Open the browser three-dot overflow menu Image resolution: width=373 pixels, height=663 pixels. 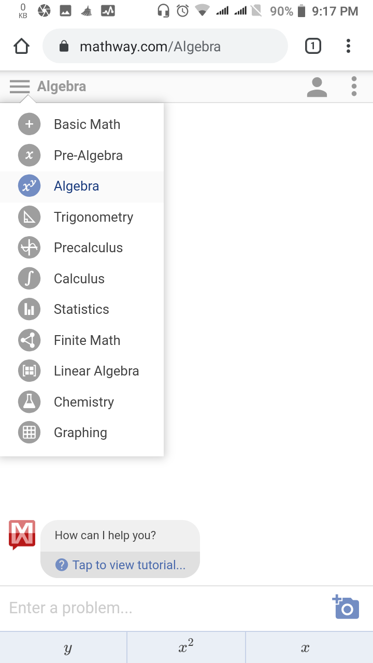[x=348, y=47]
